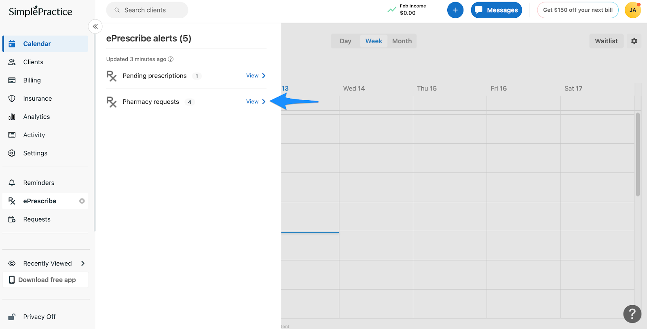This screenshot has width=647, height=329.
Task: Click the Feb income $0.00 amount
Action: [408, 13]
